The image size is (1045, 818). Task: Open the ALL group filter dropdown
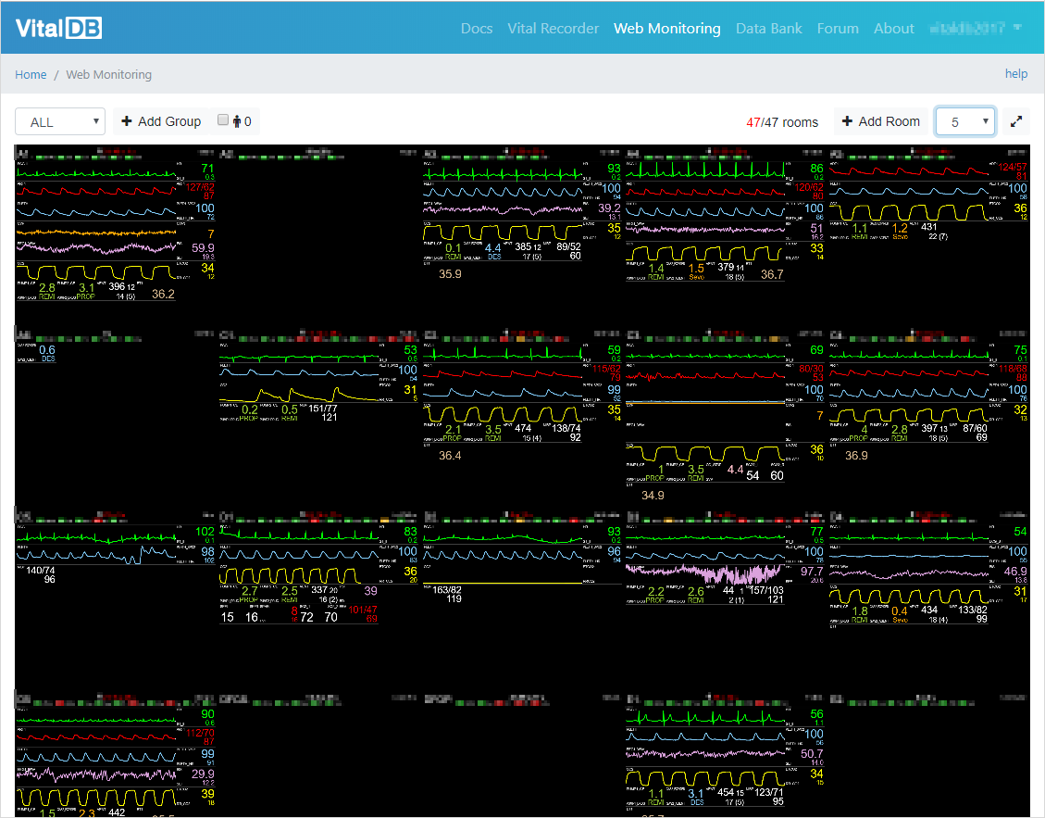(60, 121)
